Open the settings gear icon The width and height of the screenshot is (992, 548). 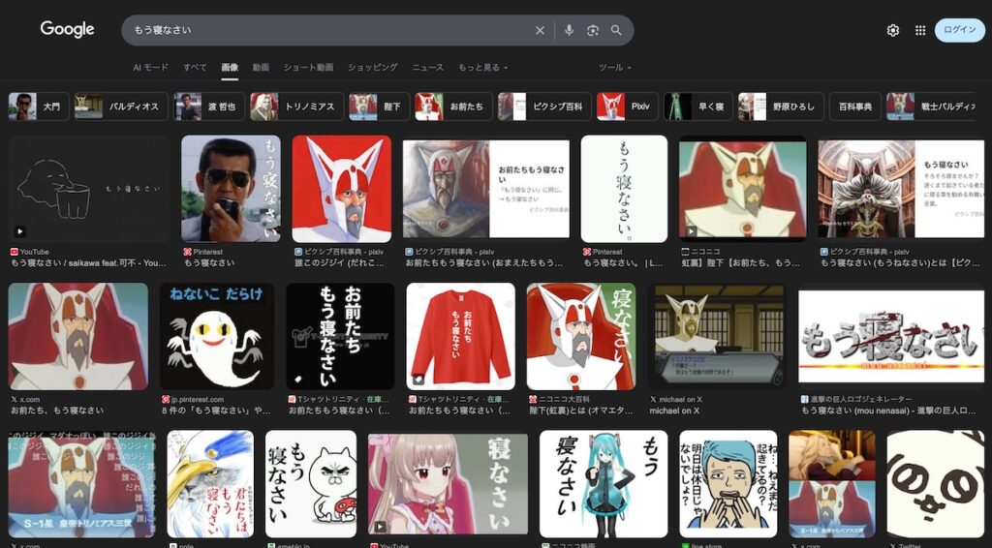click(x=893, y=30)
